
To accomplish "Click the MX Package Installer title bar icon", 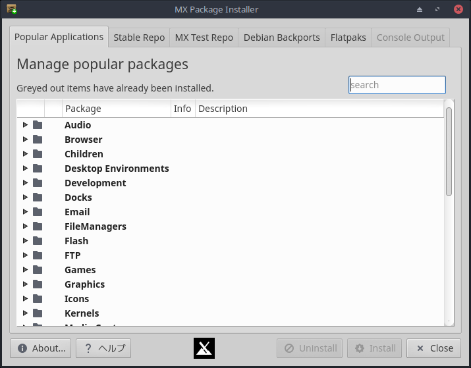I will point(12,9).
